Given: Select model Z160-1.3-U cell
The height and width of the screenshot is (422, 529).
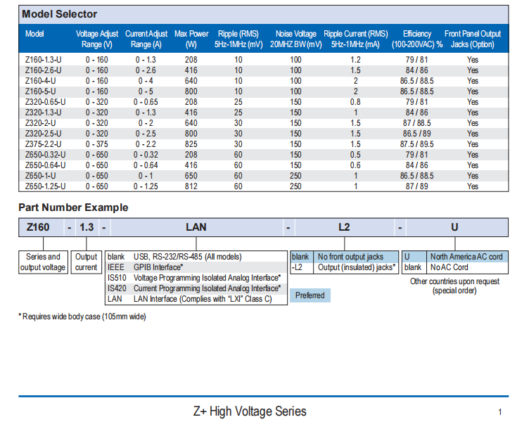Looking at the screenshot, I should pyautogui.click(x=43, y=60).
